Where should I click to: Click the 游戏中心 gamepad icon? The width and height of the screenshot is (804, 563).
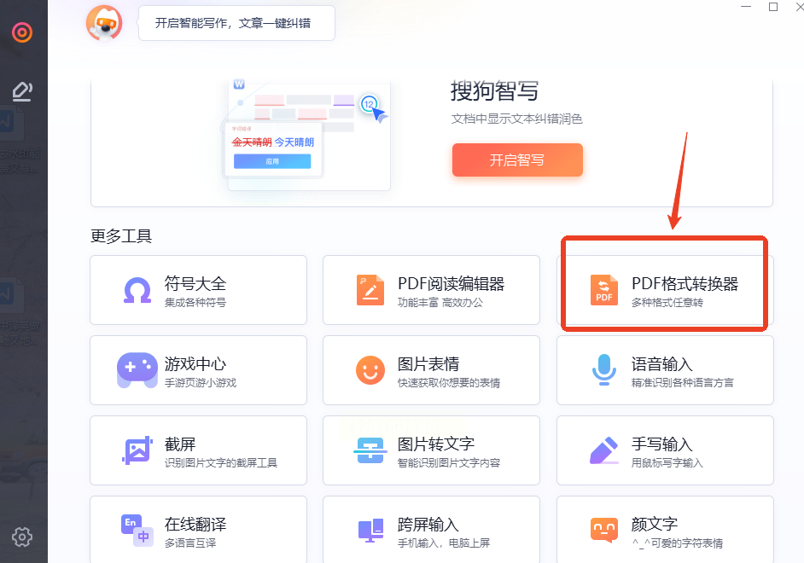click(137, 370)
